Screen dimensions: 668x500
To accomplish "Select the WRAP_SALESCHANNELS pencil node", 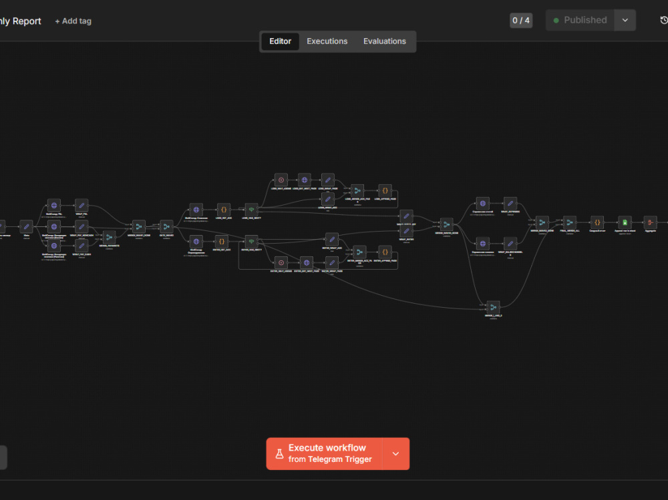I will (x=510, y=244).
